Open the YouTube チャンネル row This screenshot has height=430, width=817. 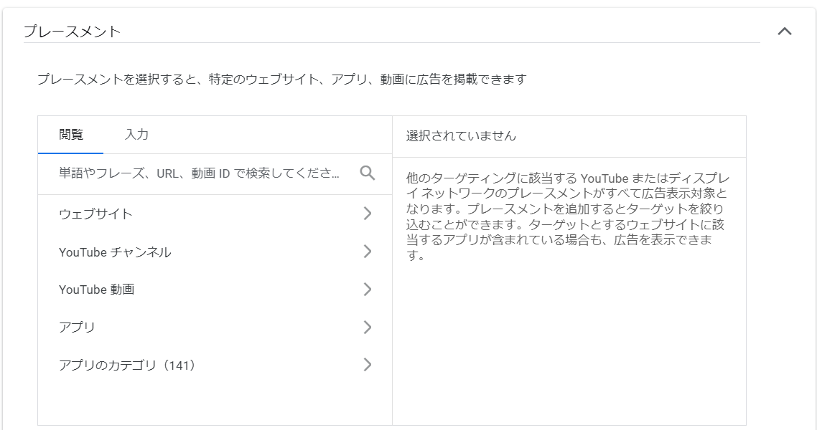[215, 252]
